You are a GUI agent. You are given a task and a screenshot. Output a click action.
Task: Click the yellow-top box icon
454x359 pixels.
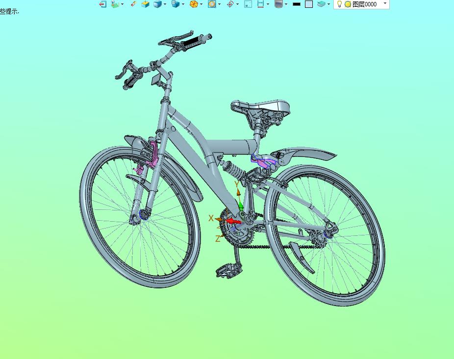[145, 4]
